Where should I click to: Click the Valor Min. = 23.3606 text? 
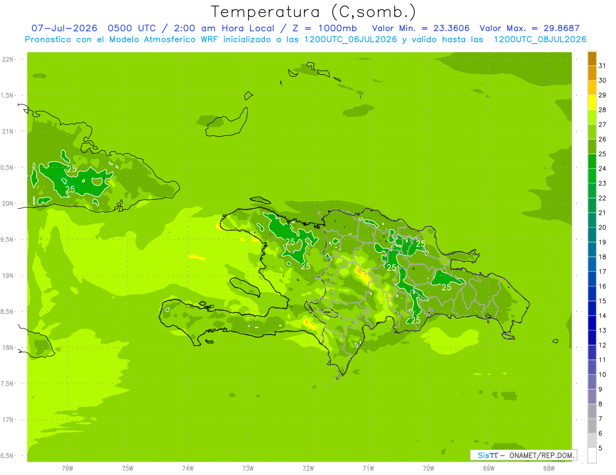421,28
